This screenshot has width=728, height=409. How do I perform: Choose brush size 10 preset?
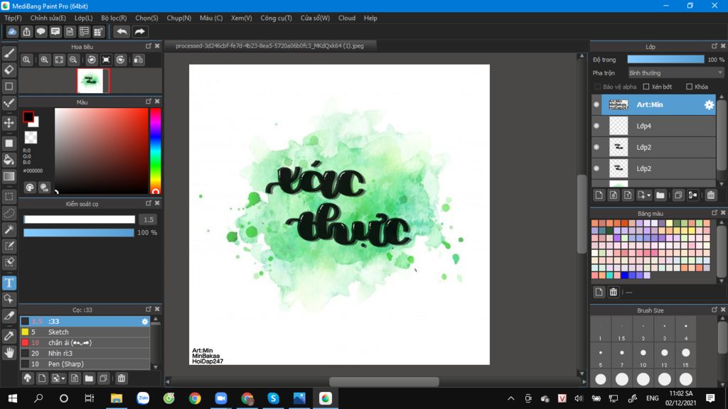pos(643,356)
